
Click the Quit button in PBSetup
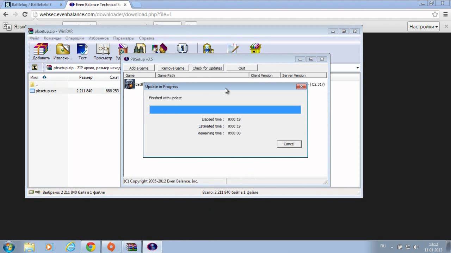click(242, 68)
